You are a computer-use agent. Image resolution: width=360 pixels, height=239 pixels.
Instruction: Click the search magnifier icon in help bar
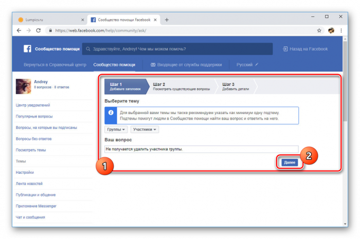[88, 49]
